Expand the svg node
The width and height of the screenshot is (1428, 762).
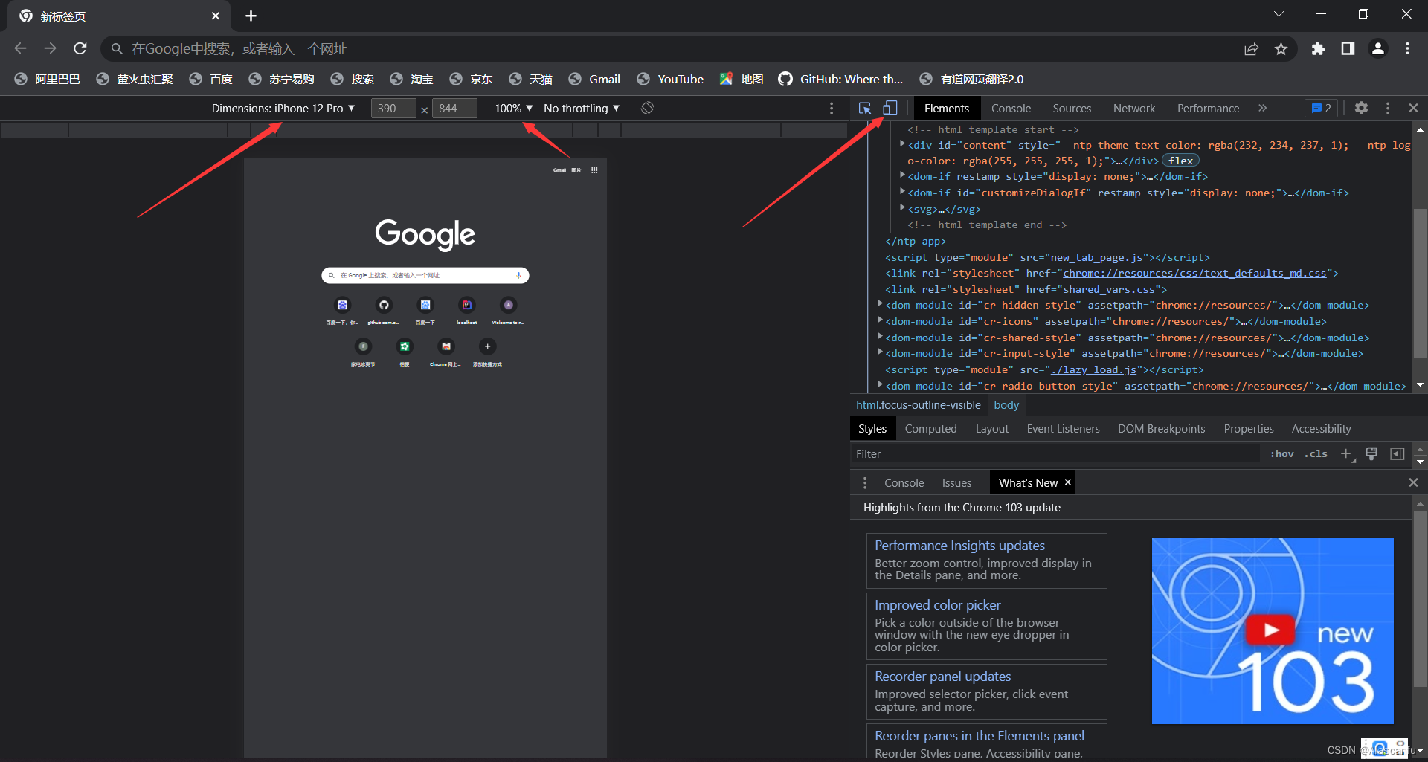click(902, 208)
